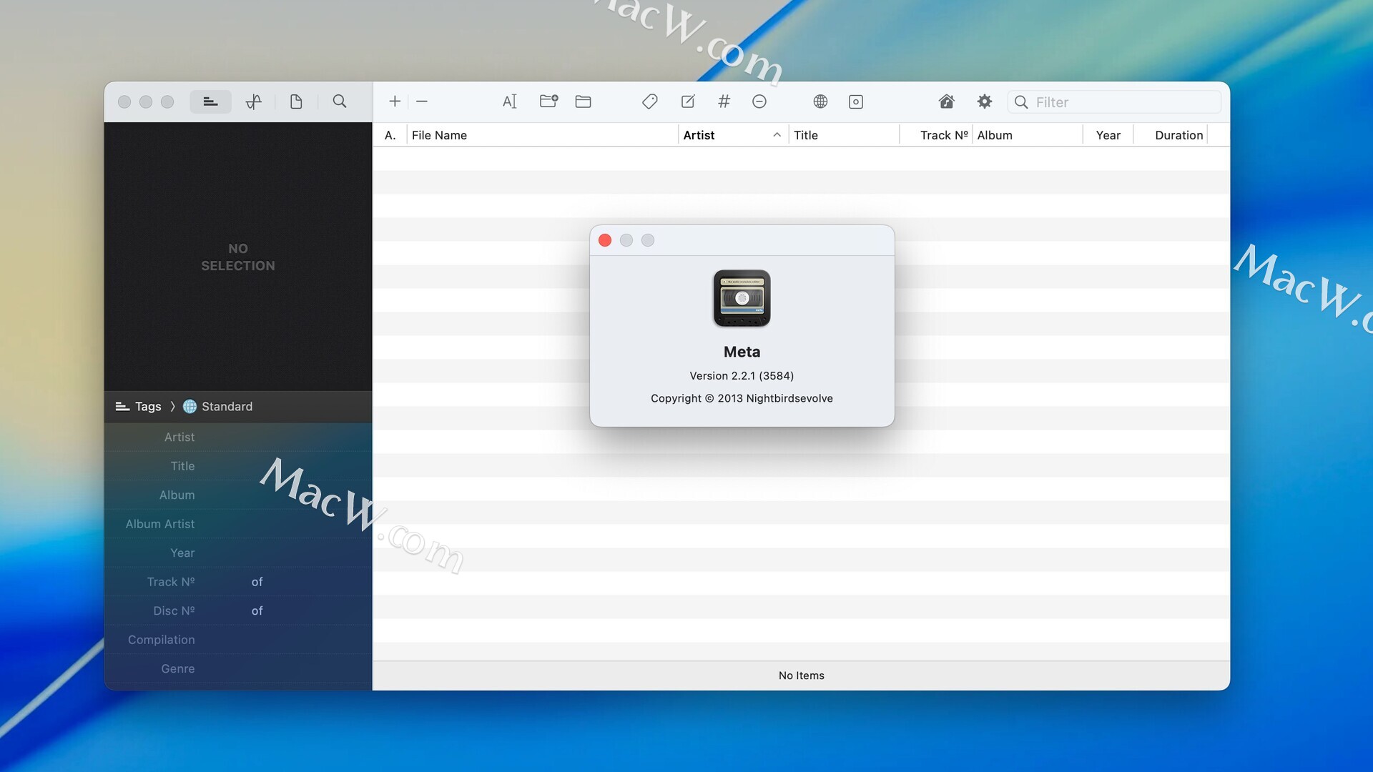1373x772 pixels.
Task: Add files with the plus button
Action: point(395,102)
